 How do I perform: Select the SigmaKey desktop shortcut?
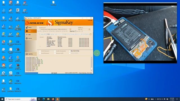coord(4,58)
